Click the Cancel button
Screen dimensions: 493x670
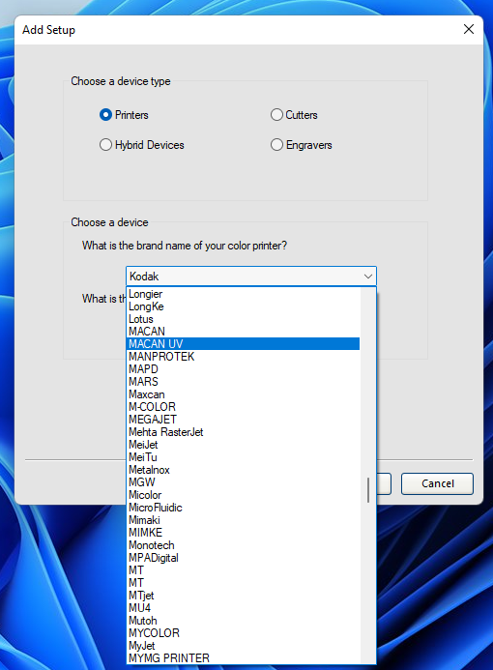pyautogui.click(x=437, y=483)
